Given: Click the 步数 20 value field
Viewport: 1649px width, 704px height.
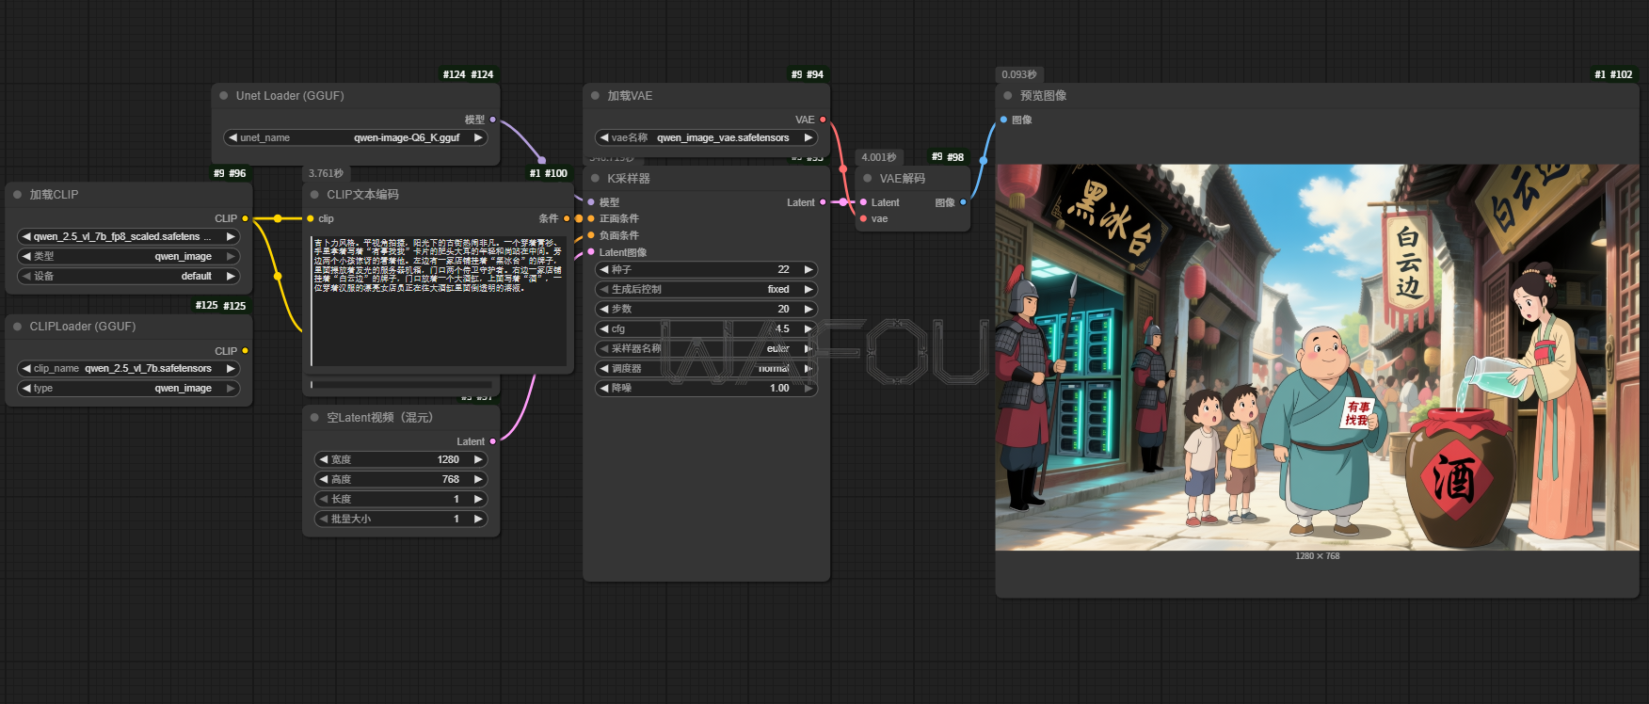Looking at the screenshot, I should 706,309.
